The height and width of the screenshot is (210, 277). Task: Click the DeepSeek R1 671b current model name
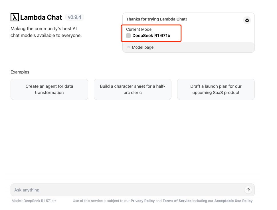coord(151,36)
